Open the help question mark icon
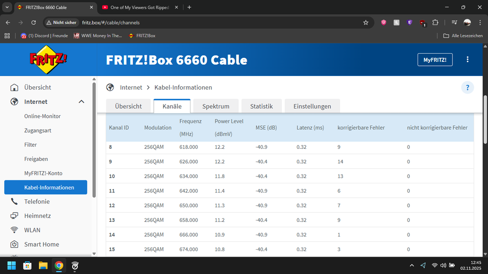 467,88
